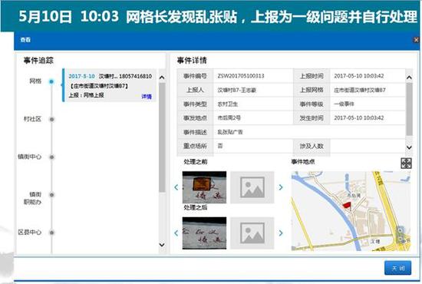Screen dimensions: 422x284
Task: Click the event details table's up arrow
Action: click(x=409, y=78)
